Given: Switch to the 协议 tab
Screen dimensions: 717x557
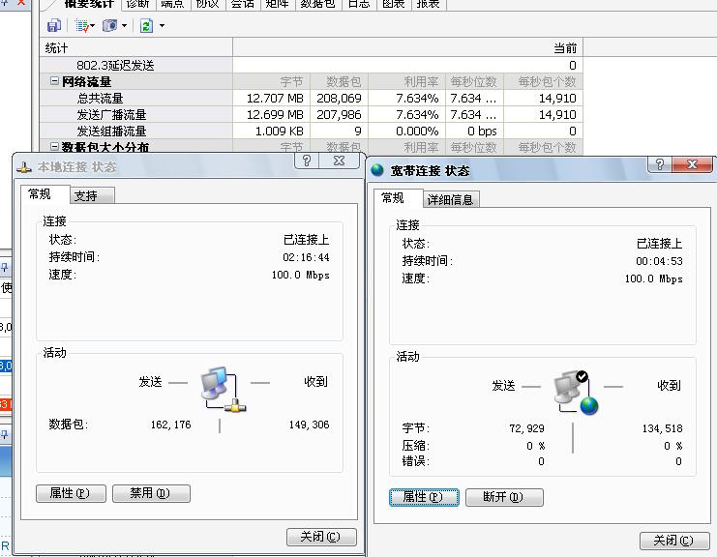Looking at the screenshot, I should tap(208, 4).
